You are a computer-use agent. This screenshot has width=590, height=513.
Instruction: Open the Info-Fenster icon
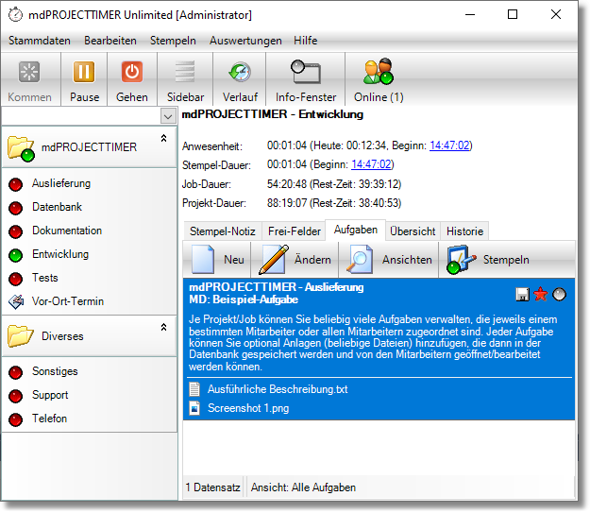click(x=305, y=73)
